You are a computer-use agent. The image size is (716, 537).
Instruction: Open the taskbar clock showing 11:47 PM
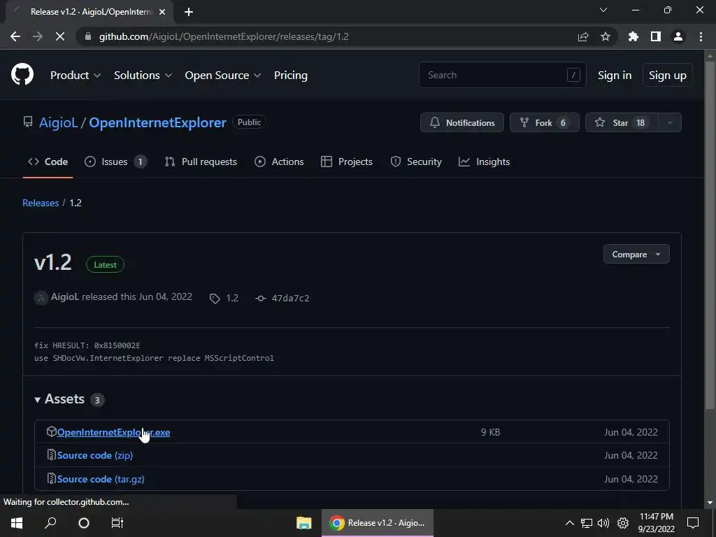656,523
